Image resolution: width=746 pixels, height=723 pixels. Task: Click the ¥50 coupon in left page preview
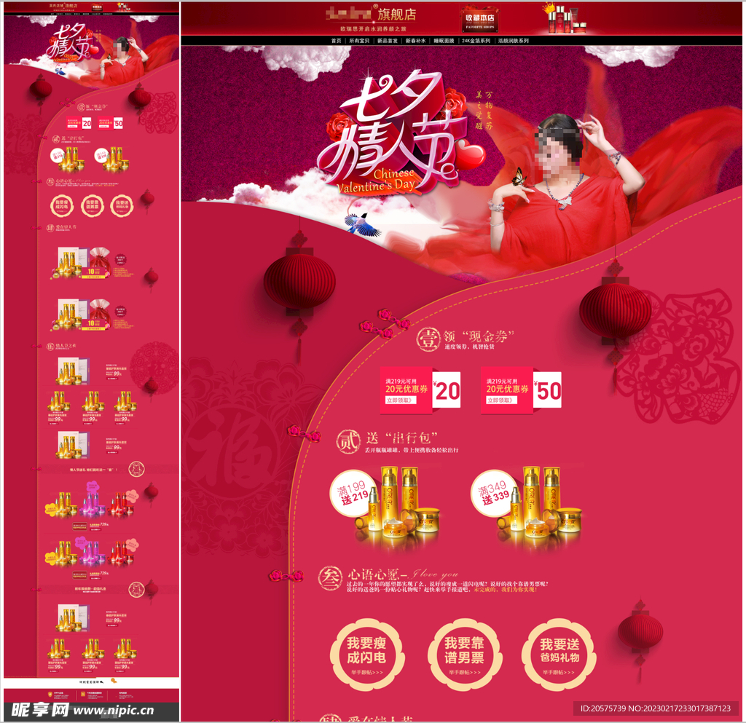coord(111,123)
